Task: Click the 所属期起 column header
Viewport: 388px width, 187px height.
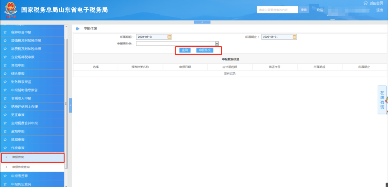Action: coord(319,67)
